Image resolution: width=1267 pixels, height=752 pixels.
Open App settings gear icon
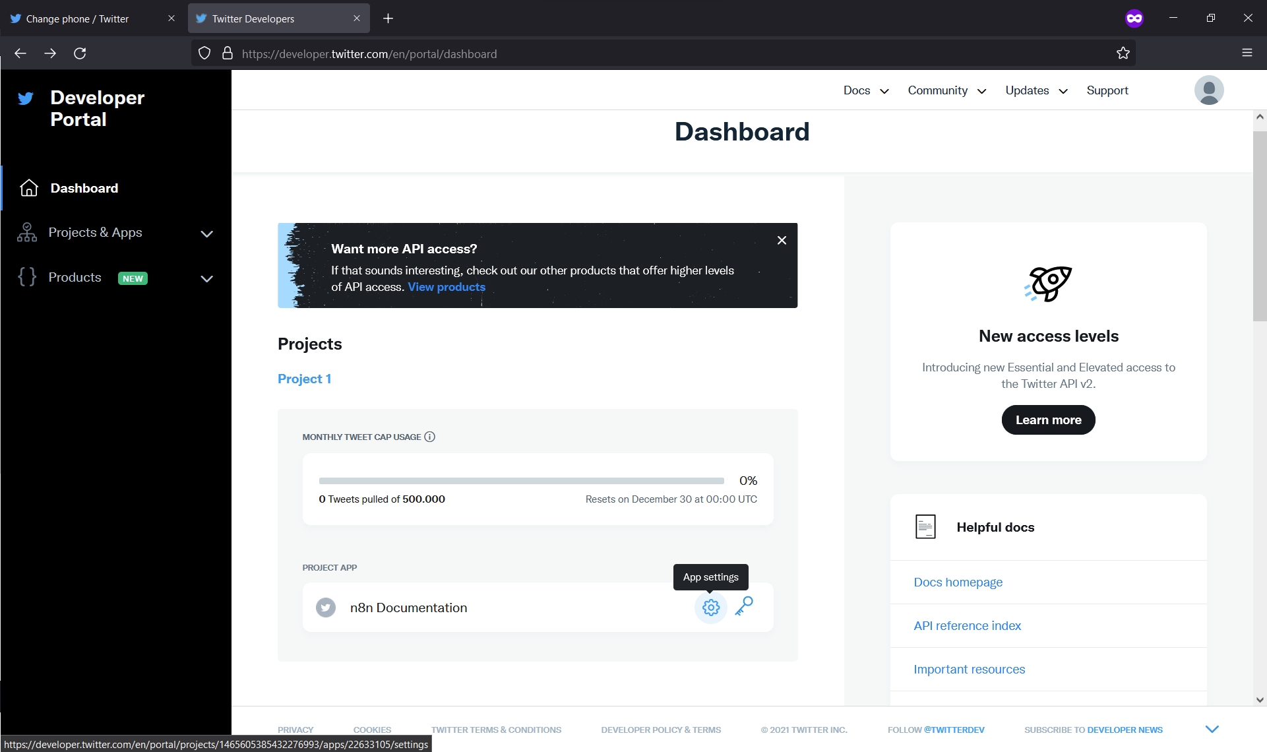(710, 607)
